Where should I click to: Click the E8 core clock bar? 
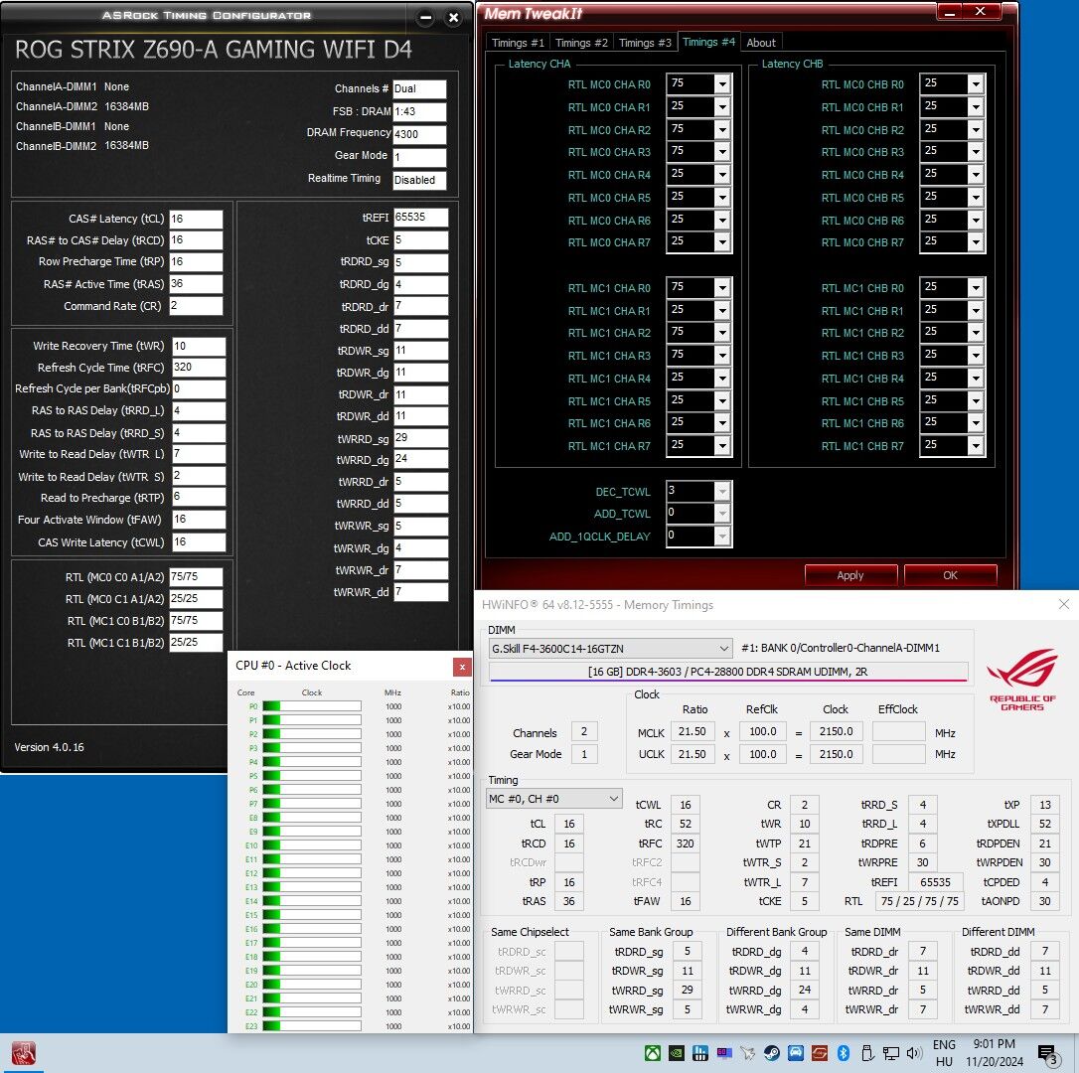click(x=312, y=818)
